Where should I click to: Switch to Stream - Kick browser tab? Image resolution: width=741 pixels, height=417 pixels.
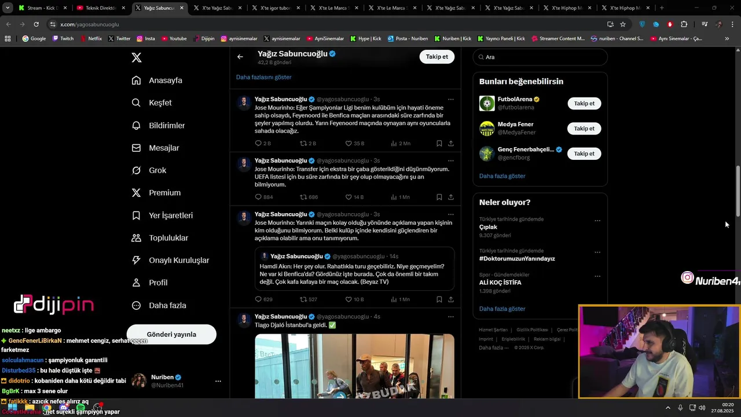point(42,8)
